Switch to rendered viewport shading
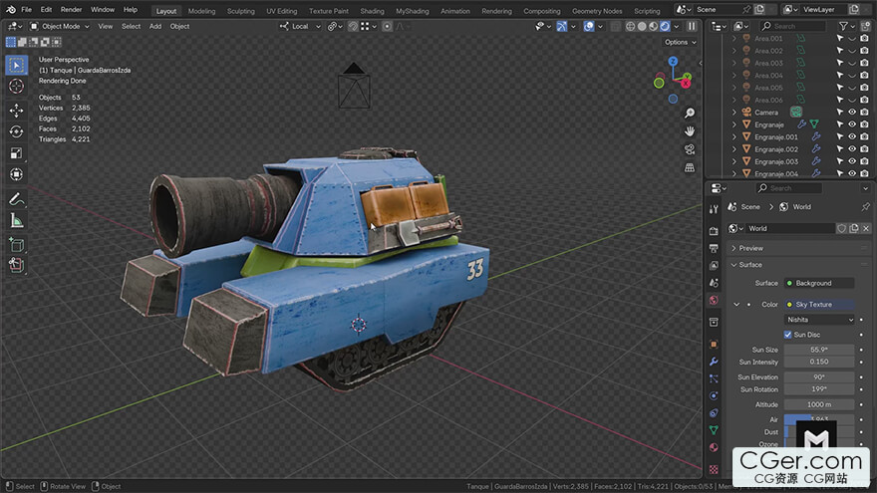 (x=665, y=26)
